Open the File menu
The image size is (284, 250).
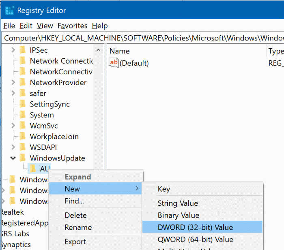click(x=9, y=26)
